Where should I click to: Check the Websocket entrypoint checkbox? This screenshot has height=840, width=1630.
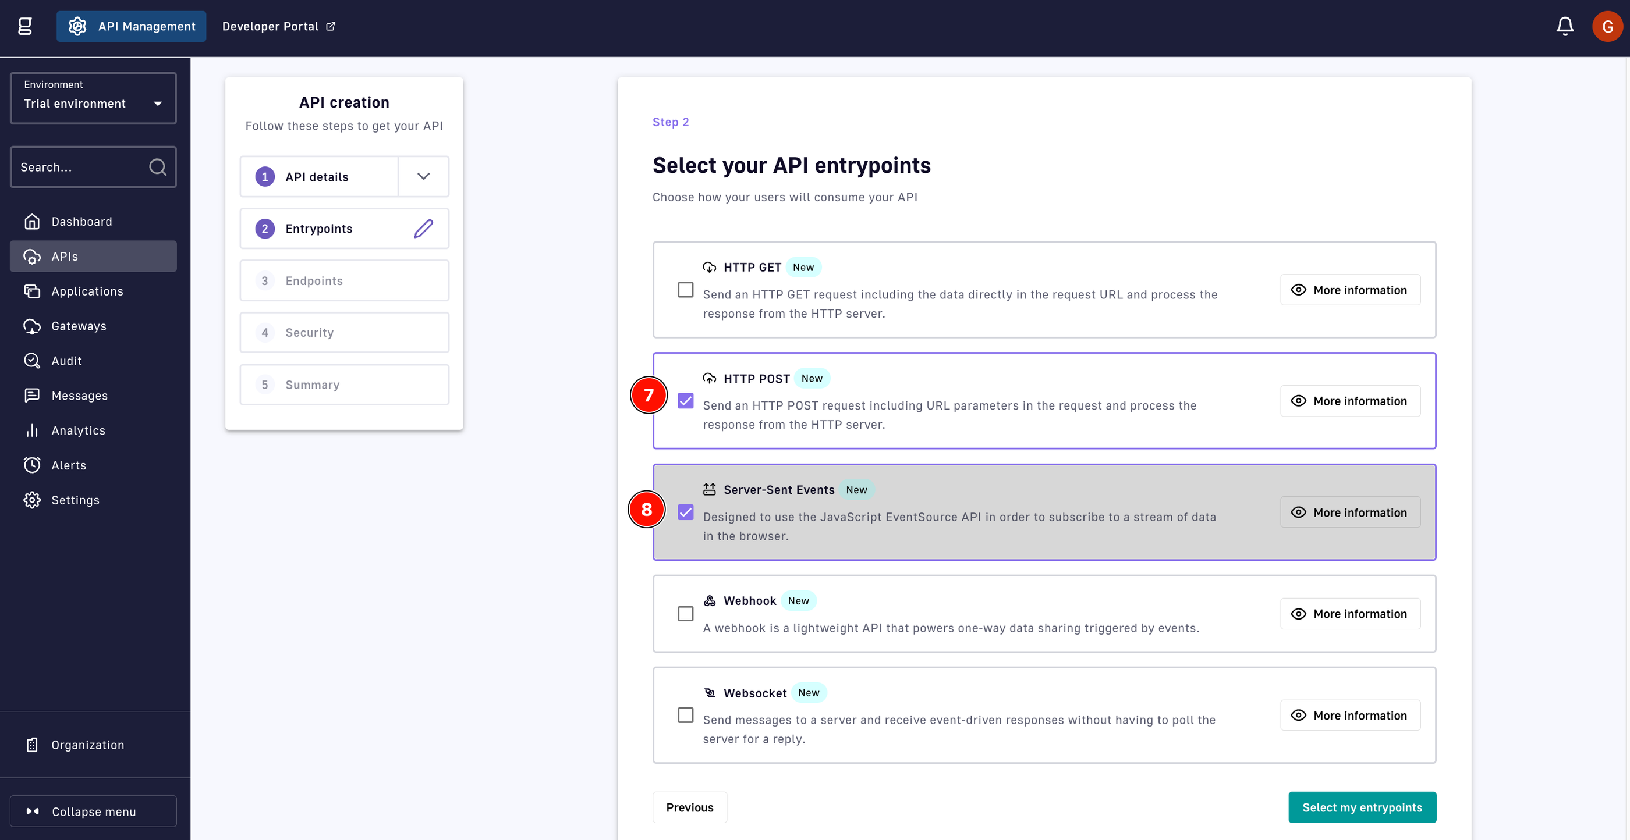[x=685, y=715]
